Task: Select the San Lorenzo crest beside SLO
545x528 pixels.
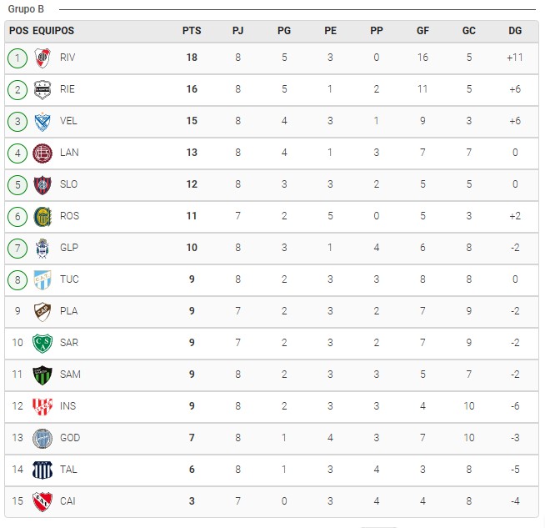Action: coord(42,184)
